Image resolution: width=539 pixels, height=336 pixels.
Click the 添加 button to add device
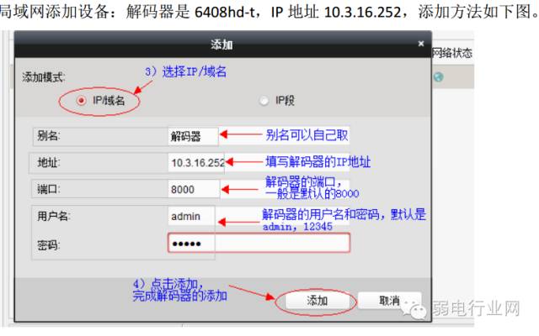(x=317, y=301)
